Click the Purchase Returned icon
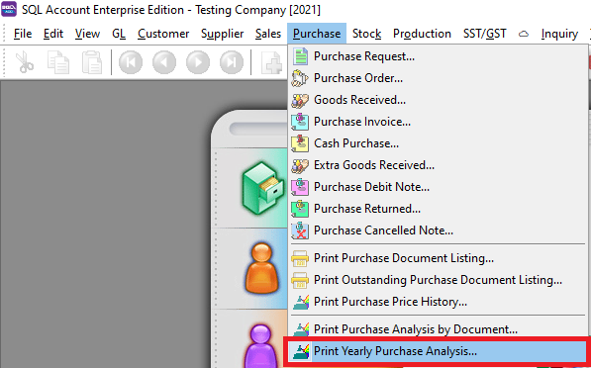Image resolution: width=591 pixels, height=368 pixels. click(300, 209)
